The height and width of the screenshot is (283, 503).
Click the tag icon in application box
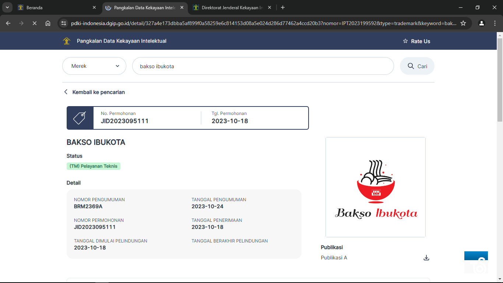click(80, 118)
